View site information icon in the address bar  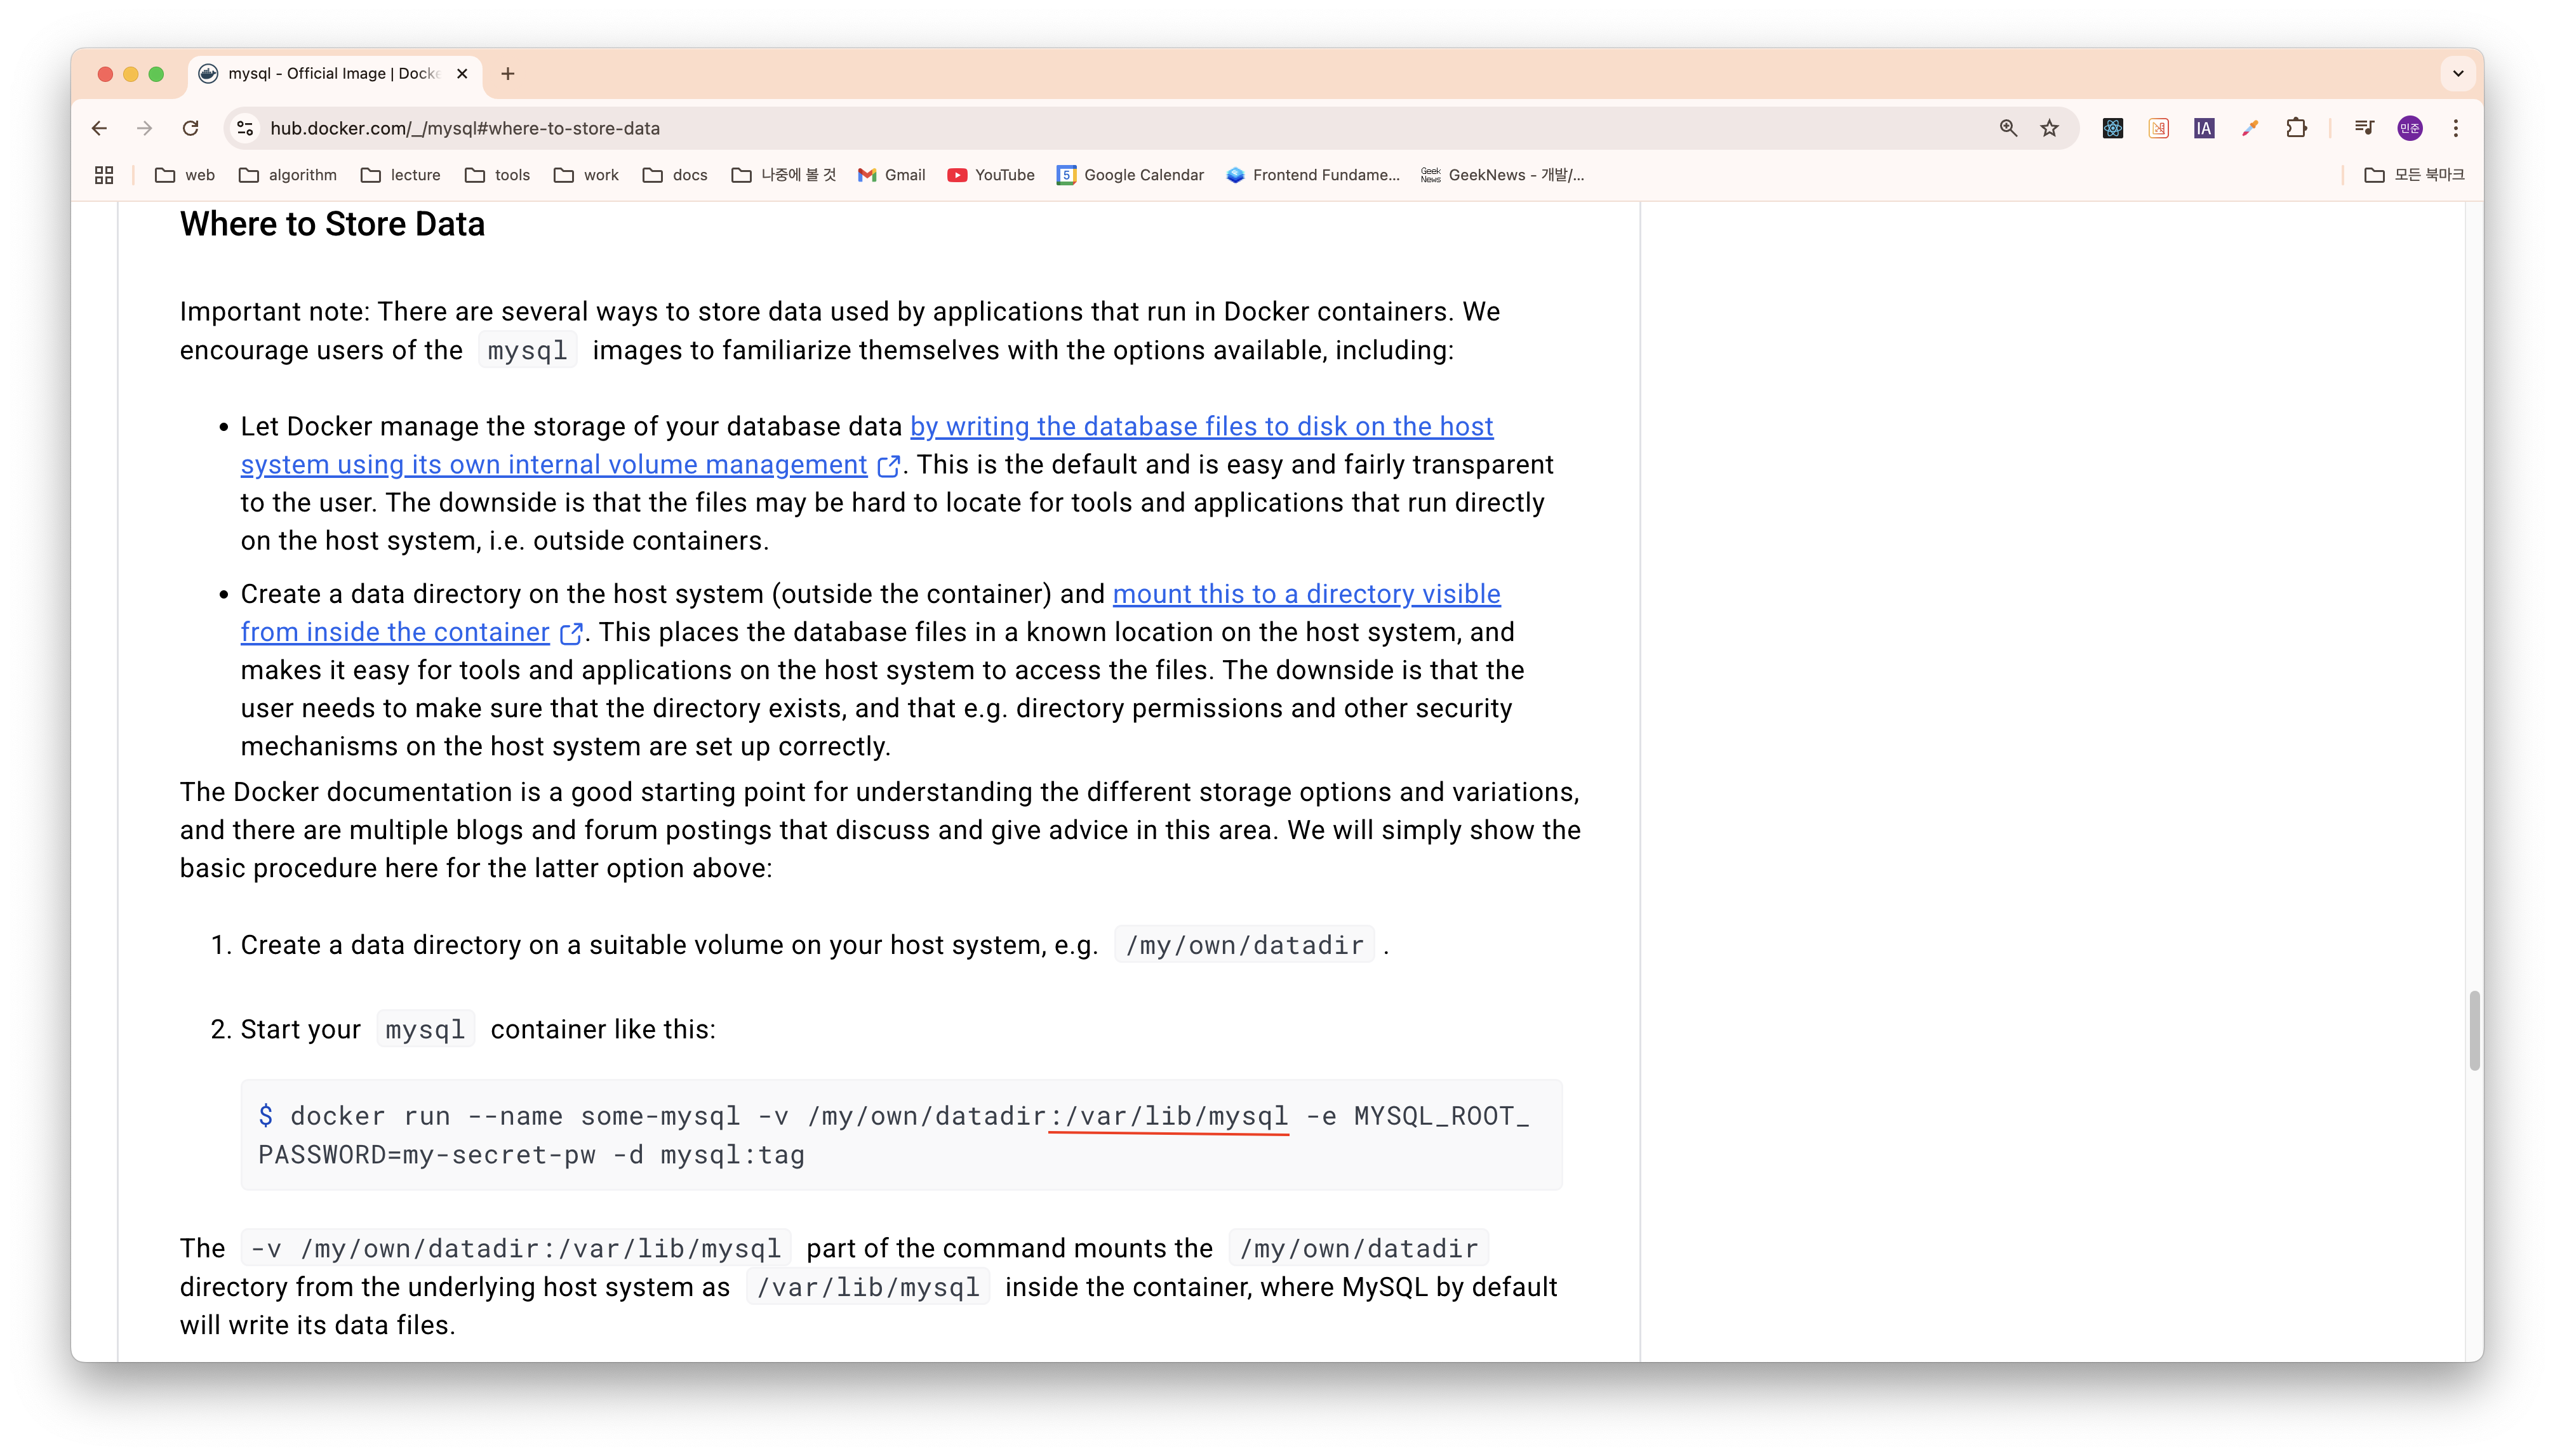(245, 128)
